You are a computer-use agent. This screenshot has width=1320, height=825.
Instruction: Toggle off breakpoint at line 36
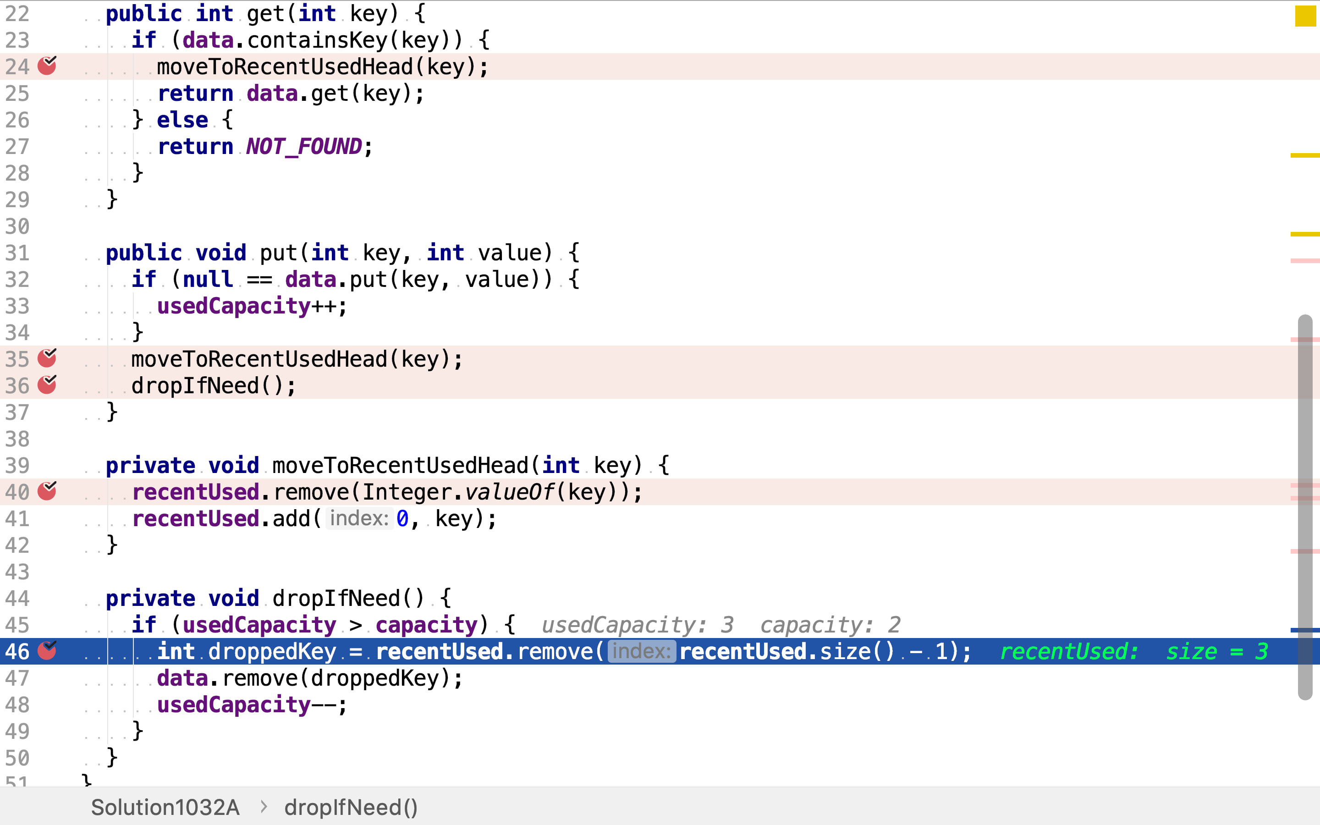47,385
